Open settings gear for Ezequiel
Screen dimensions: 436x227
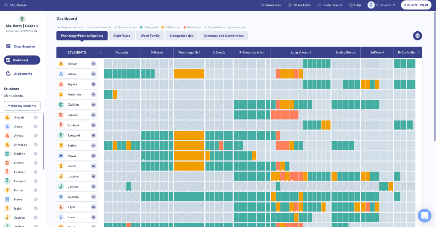(36, 181)
